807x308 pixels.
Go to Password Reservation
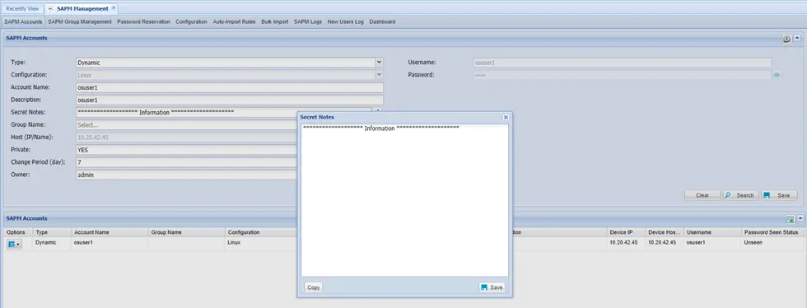[143, 21]
